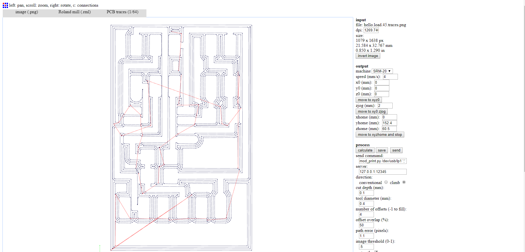
Task: Click the send button
Action: tap(396, 150)
